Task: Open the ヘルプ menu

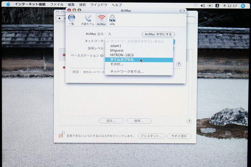Action: click(117, 5)
